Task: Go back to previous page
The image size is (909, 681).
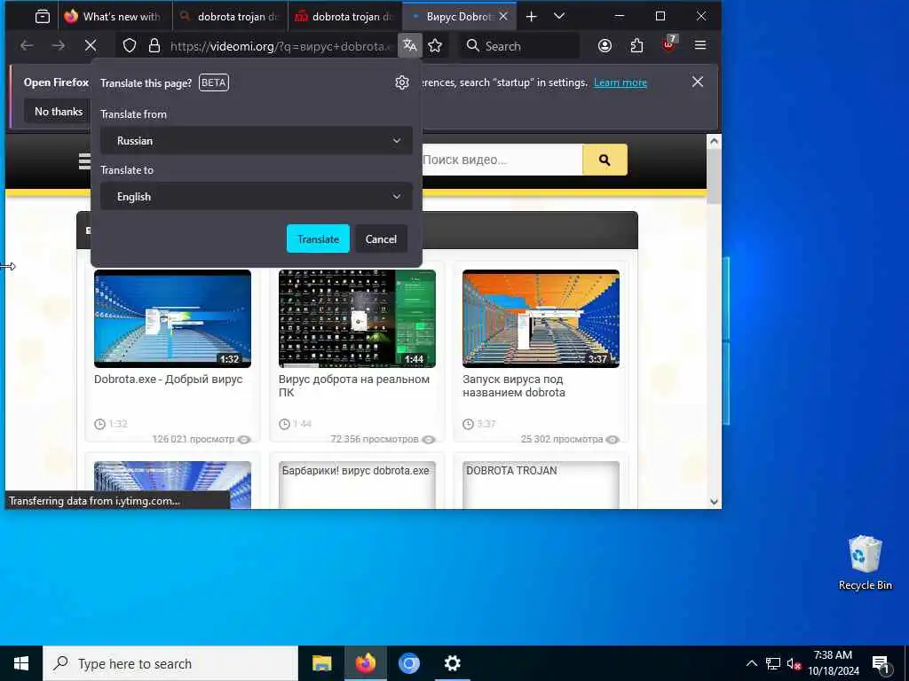Action: [x=27, y=45]
